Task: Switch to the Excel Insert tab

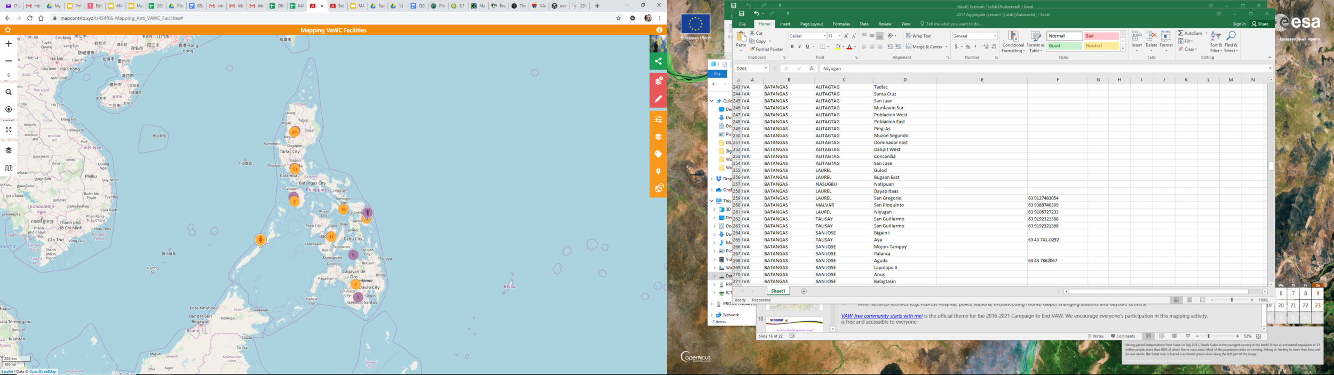Action: click(785, 24)
